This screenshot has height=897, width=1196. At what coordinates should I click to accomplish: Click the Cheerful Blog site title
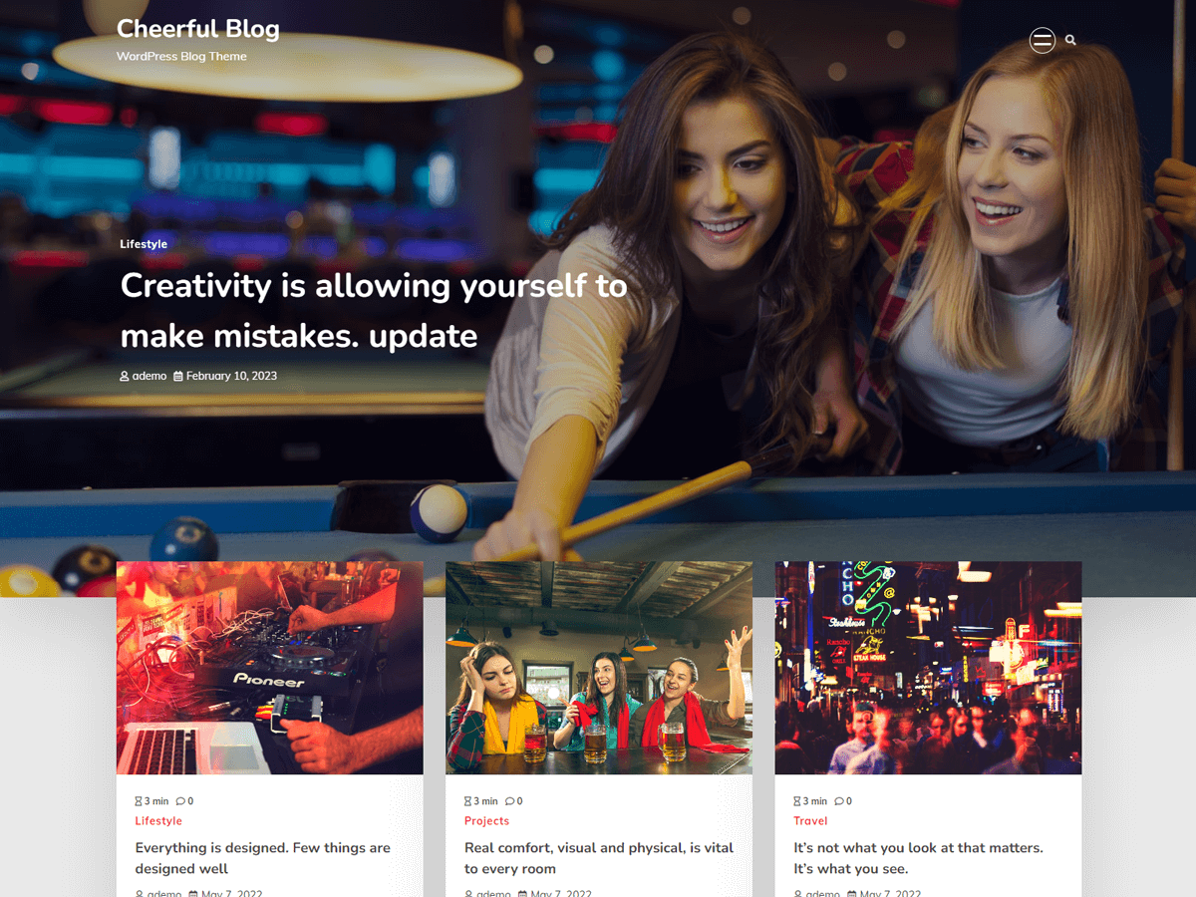point(198,29)
